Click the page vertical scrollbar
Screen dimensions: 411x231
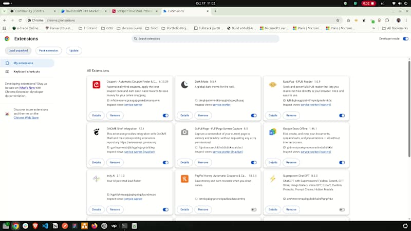(x=409, y=109)
